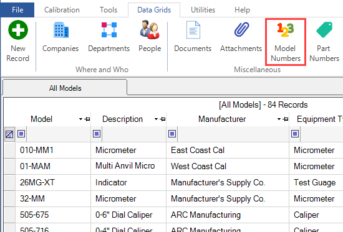Pin the Manufacturer column
This screenshot has width=343, height=232.
286,119
